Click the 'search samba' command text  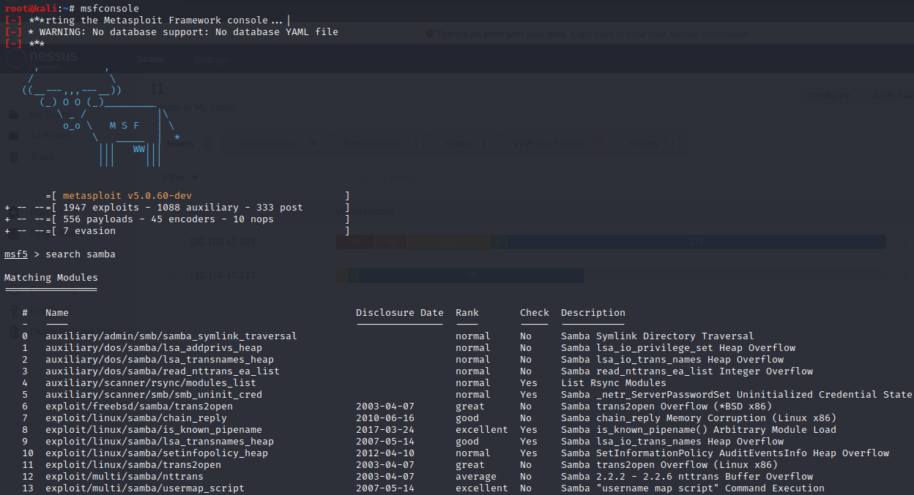click(x=81, y=254)
